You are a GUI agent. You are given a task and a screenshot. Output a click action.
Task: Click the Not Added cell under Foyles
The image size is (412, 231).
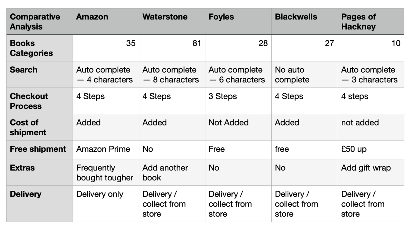click(x=238, y=127)
